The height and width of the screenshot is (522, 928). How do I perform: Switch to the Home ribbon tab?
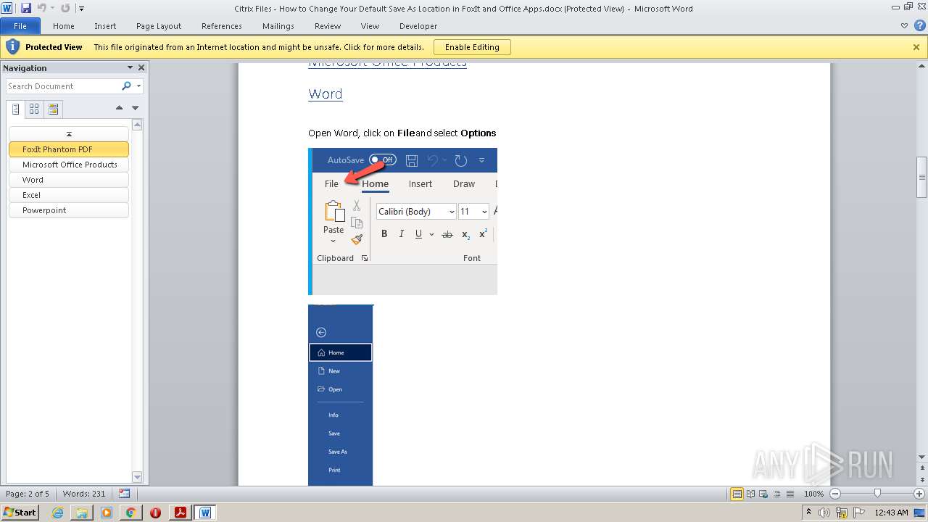pyautogui.click(x=64, y=26)
